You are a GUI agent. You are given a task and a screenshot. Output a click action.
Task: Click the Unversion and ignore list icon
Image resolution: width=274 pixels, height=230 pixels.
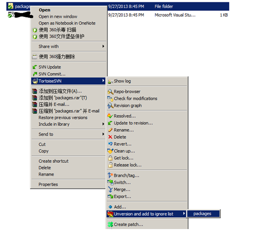(x=110, y=214)
